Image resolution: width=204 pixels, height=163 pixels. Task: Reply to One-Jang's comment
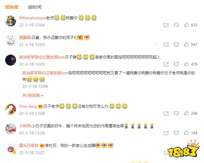(176, 113)
